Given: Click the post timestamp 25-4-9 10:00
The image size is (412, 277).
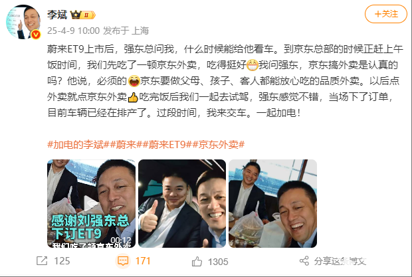Looking at the screenshot, I should pos(74,31).
